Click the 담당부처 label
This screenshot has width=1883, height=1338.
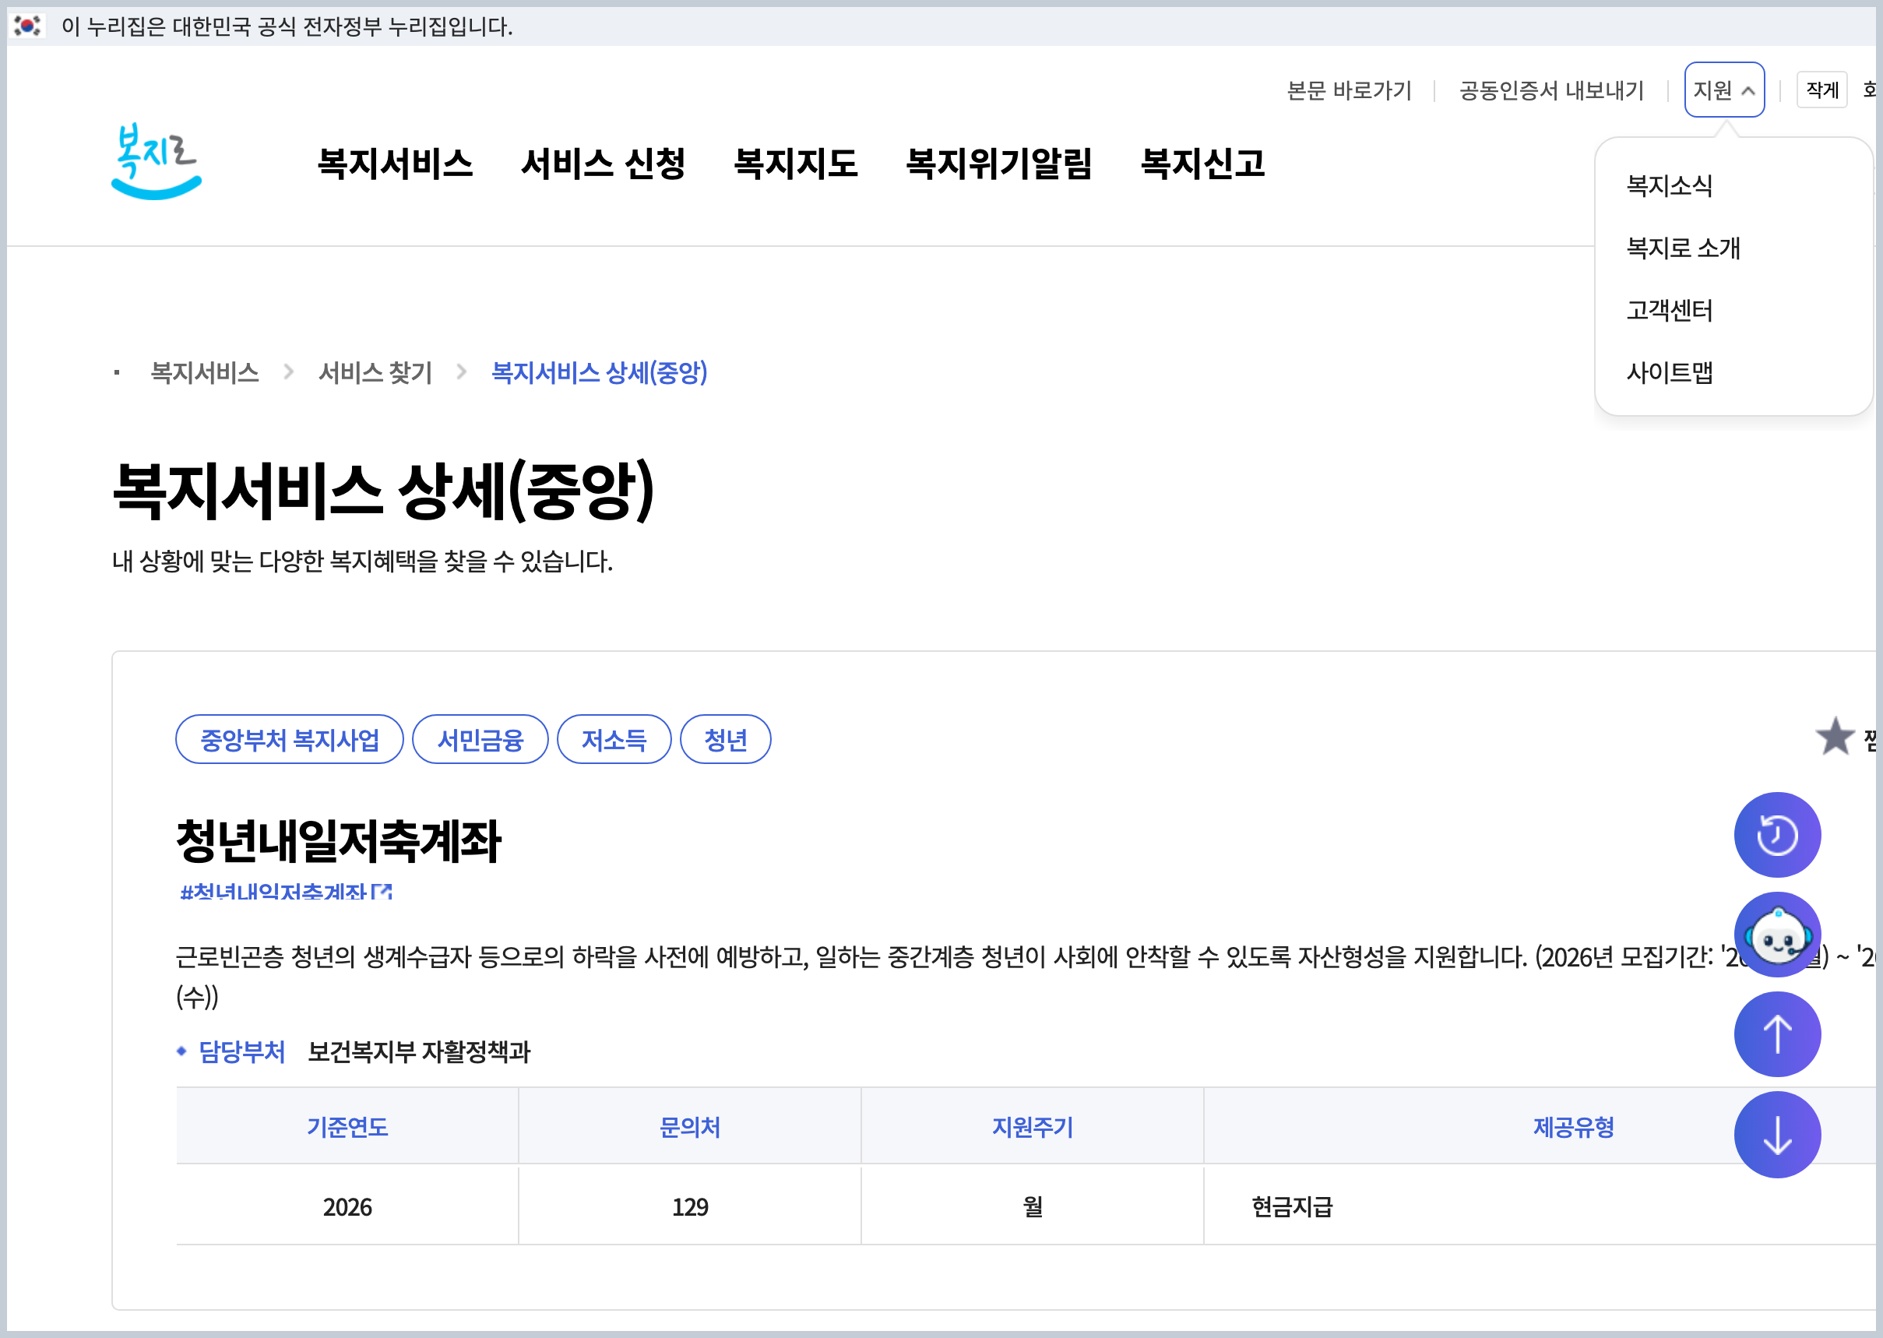[x=241, y=1051]
